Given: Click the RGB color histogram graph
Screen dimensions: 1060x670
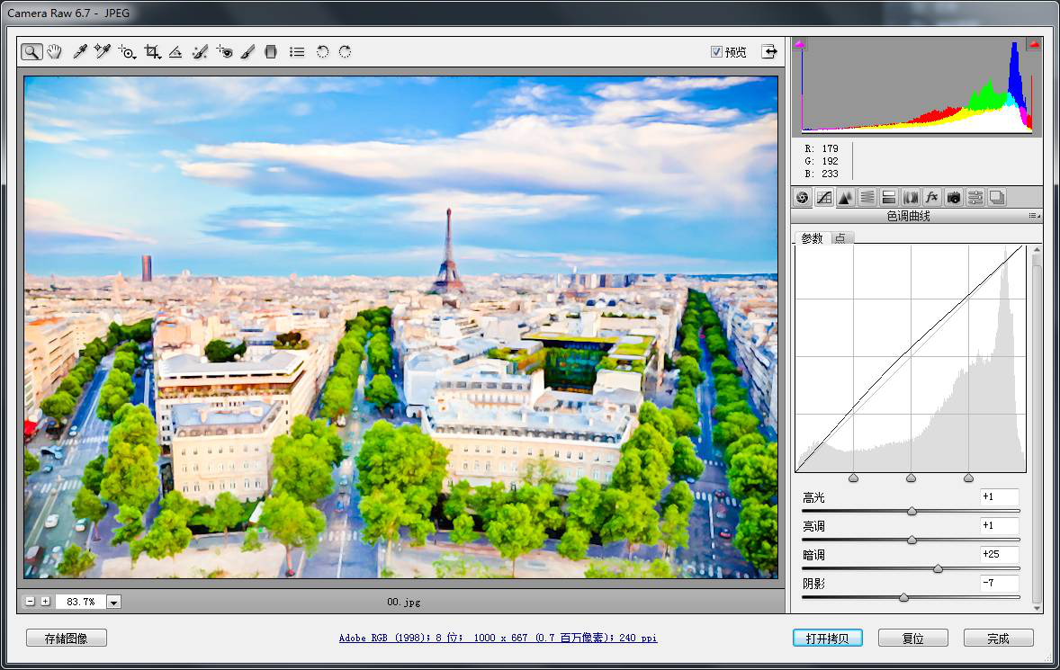Looking at the screenshot, I should 917,85.
